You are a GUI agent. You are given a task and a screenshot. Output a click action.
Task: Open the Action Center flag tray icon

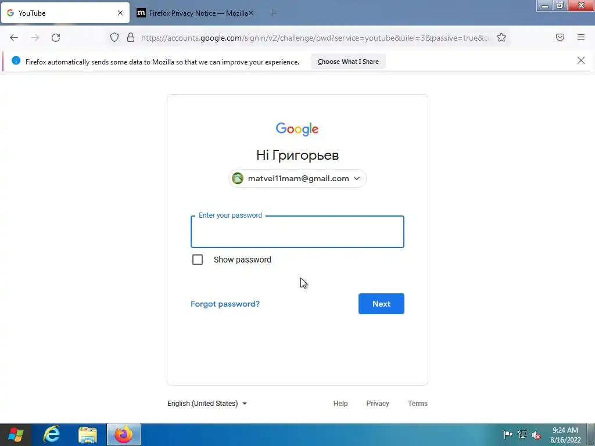pyautogui.click(x=508, y=434)
